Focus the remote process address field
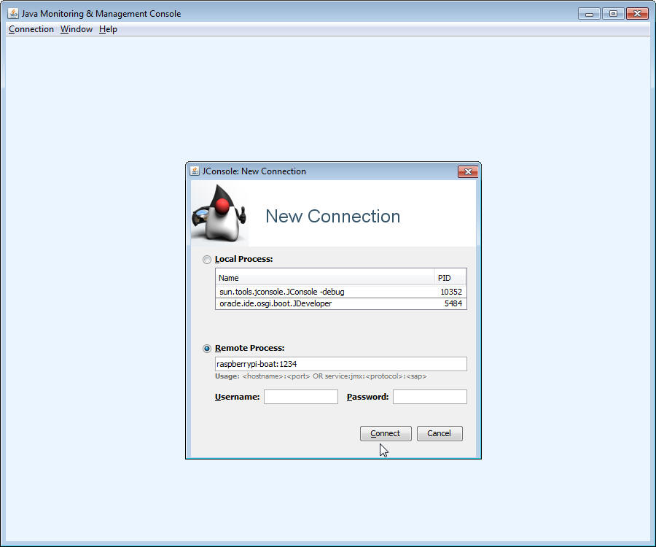The width and height of the screenshot is (656, 547). pyautogui.click(x=340, y=364)
